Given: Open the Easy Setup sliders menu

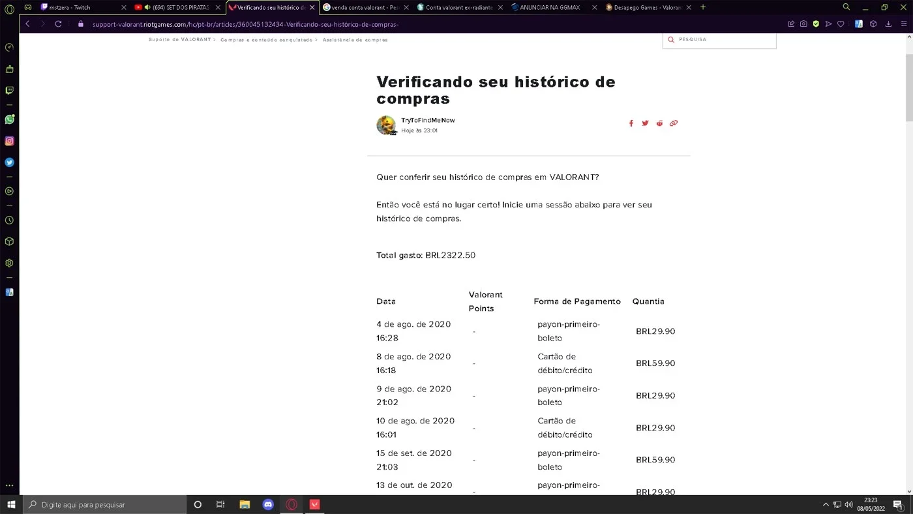Looking at the screenshot, I should (903, 24).
